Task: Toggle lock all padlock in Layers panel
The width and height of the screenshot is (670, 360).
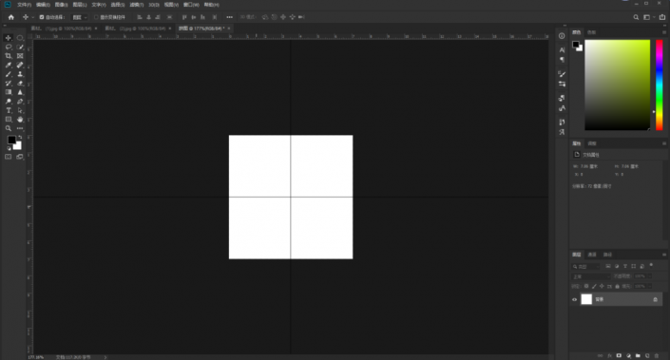Action: click(x=617, y=286)
